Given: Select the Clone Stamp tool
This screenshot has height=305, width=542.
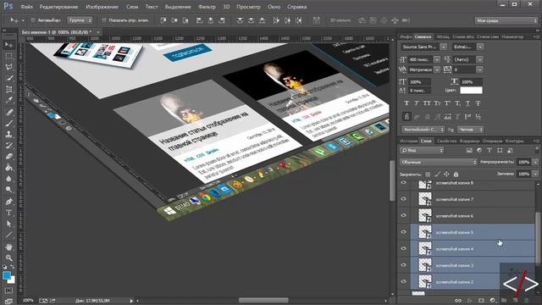Looking at the screenshot, I should (x=9, y=134).
